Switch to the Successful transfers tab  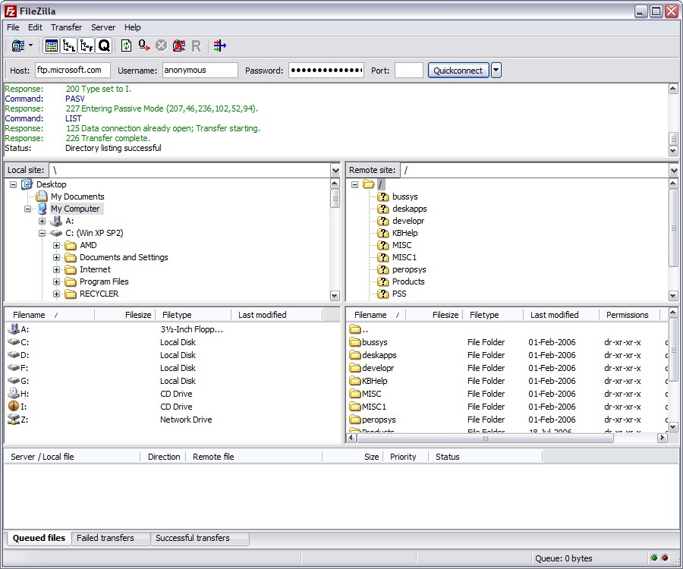pos(200,538)
